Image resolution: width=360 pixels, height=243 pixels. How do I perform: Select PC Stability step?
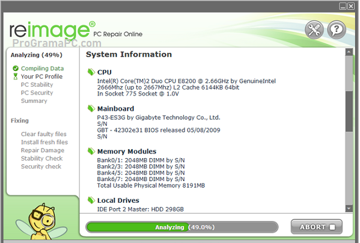click(37, 85)
